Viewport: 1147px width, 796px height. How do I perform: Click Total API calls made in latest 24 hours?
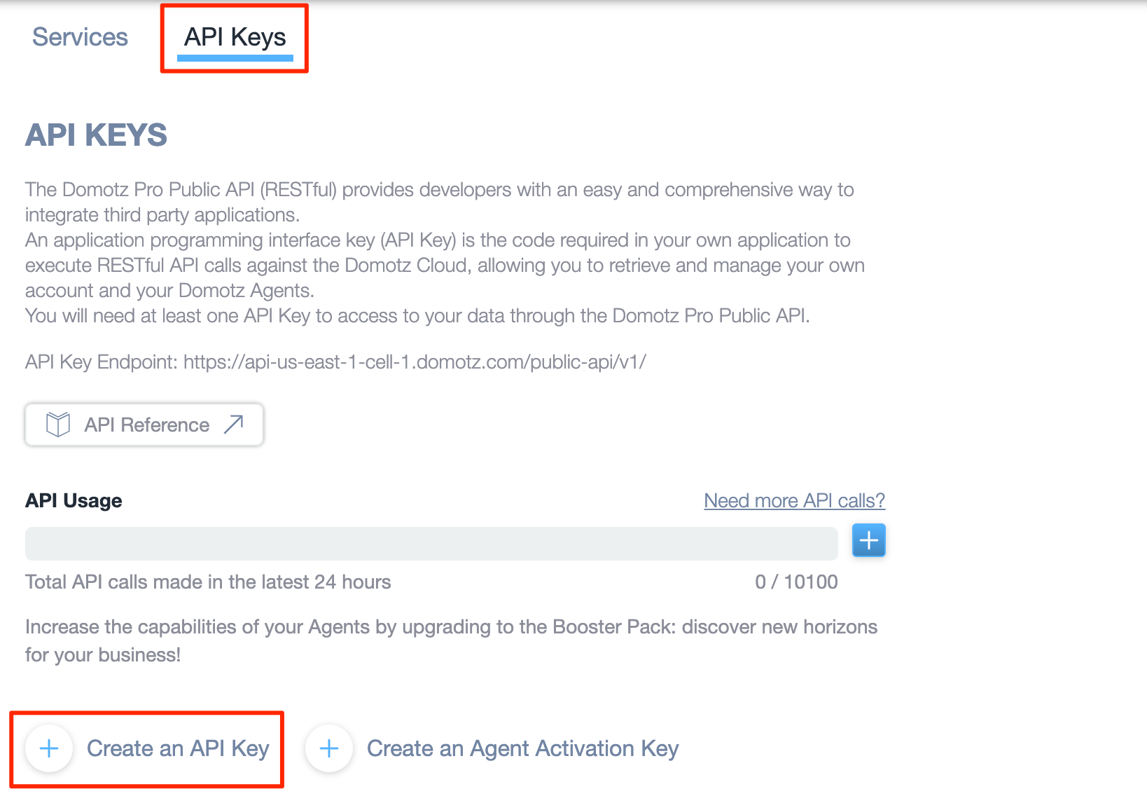pos(208,582)
